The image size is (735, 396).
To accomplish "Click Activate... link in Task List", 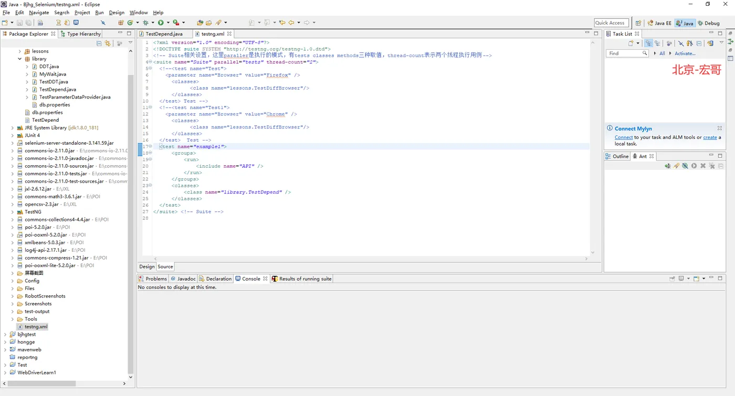I will pyautogui.click(x=685, y=53).
